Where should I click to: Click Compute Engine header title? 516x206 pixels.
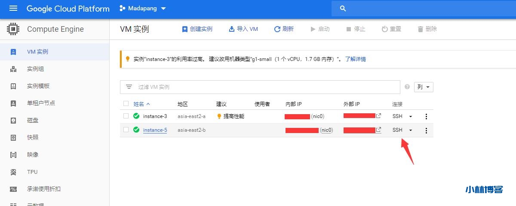point(55,29)
